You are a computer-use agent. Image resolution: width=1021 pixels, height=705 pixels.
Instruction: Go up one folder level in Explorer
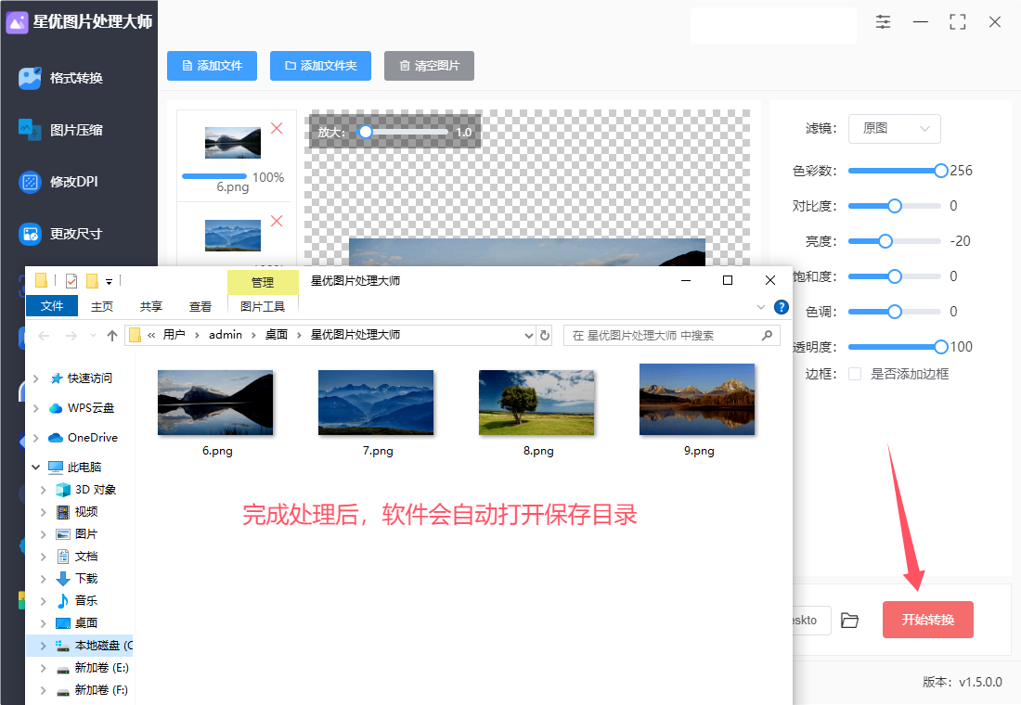pos(112,335)
